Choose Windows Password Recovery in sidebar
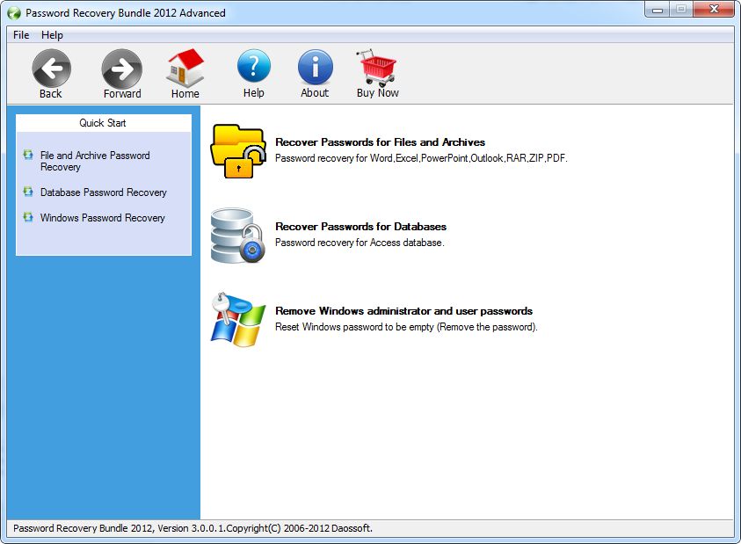The width and height of the screenshot is (741, 544). (x=102, y=218)
